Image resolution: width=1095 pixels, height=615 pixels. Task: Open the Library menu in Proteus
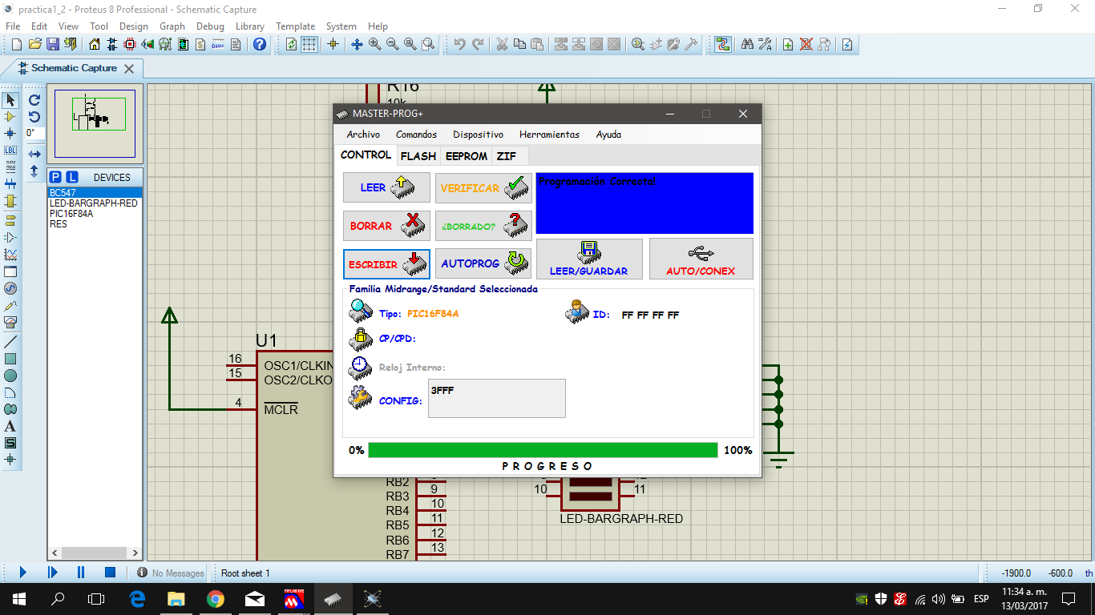click(249, 26)
